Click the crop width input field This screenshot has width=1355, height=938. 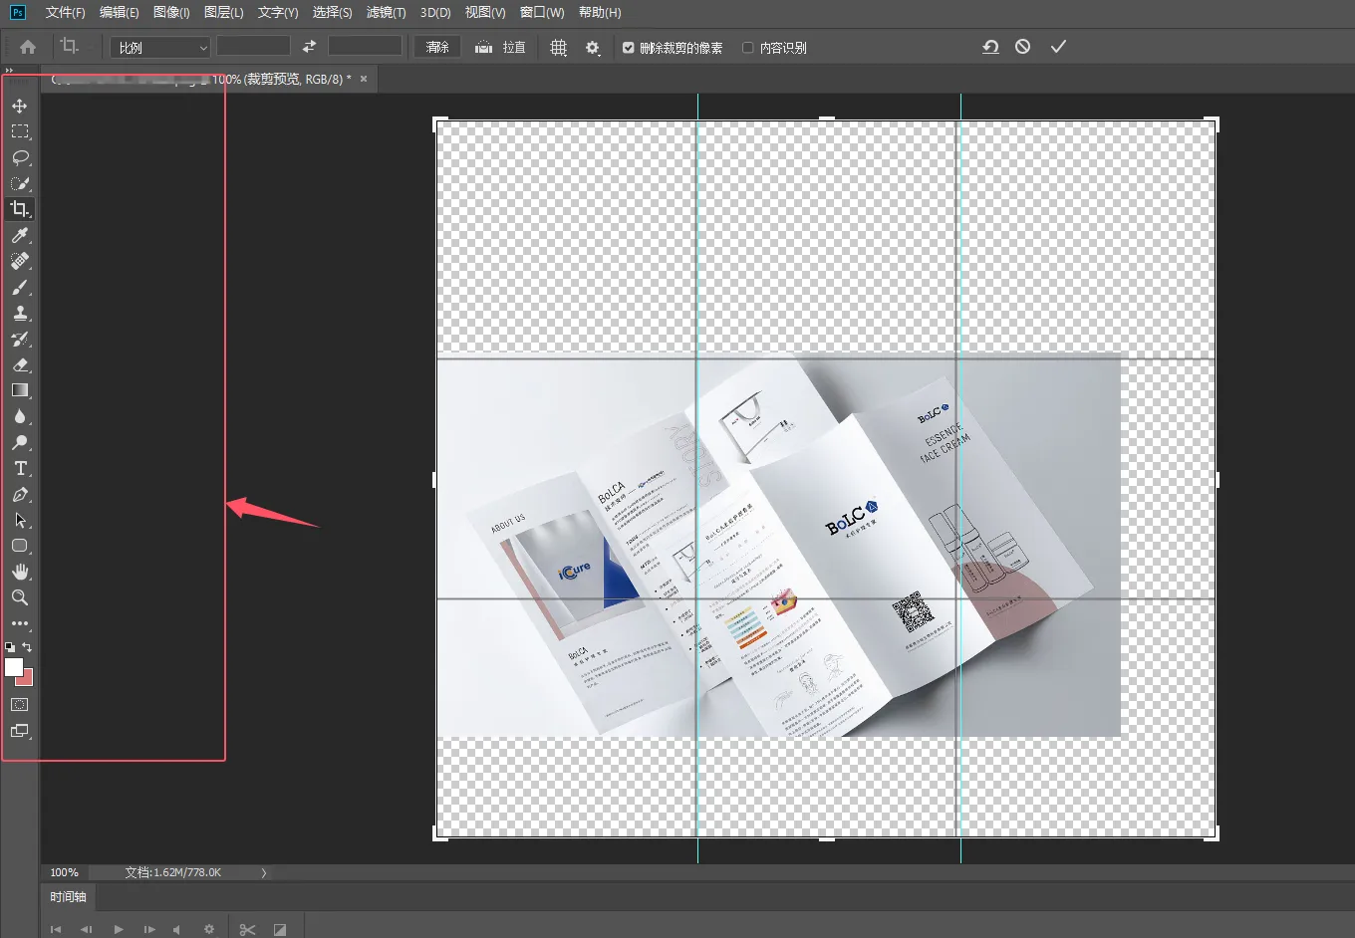coord(253,47)
